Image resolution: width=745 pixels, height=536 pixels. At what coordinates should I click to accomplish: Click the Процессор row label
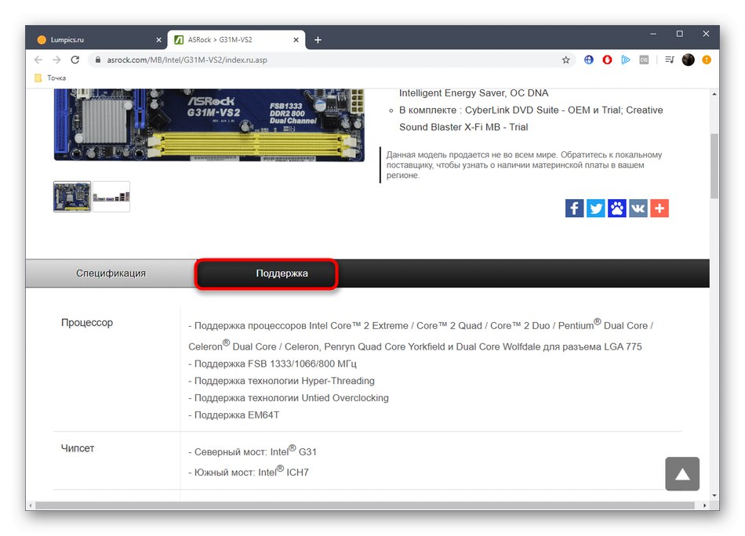[87, 323]
